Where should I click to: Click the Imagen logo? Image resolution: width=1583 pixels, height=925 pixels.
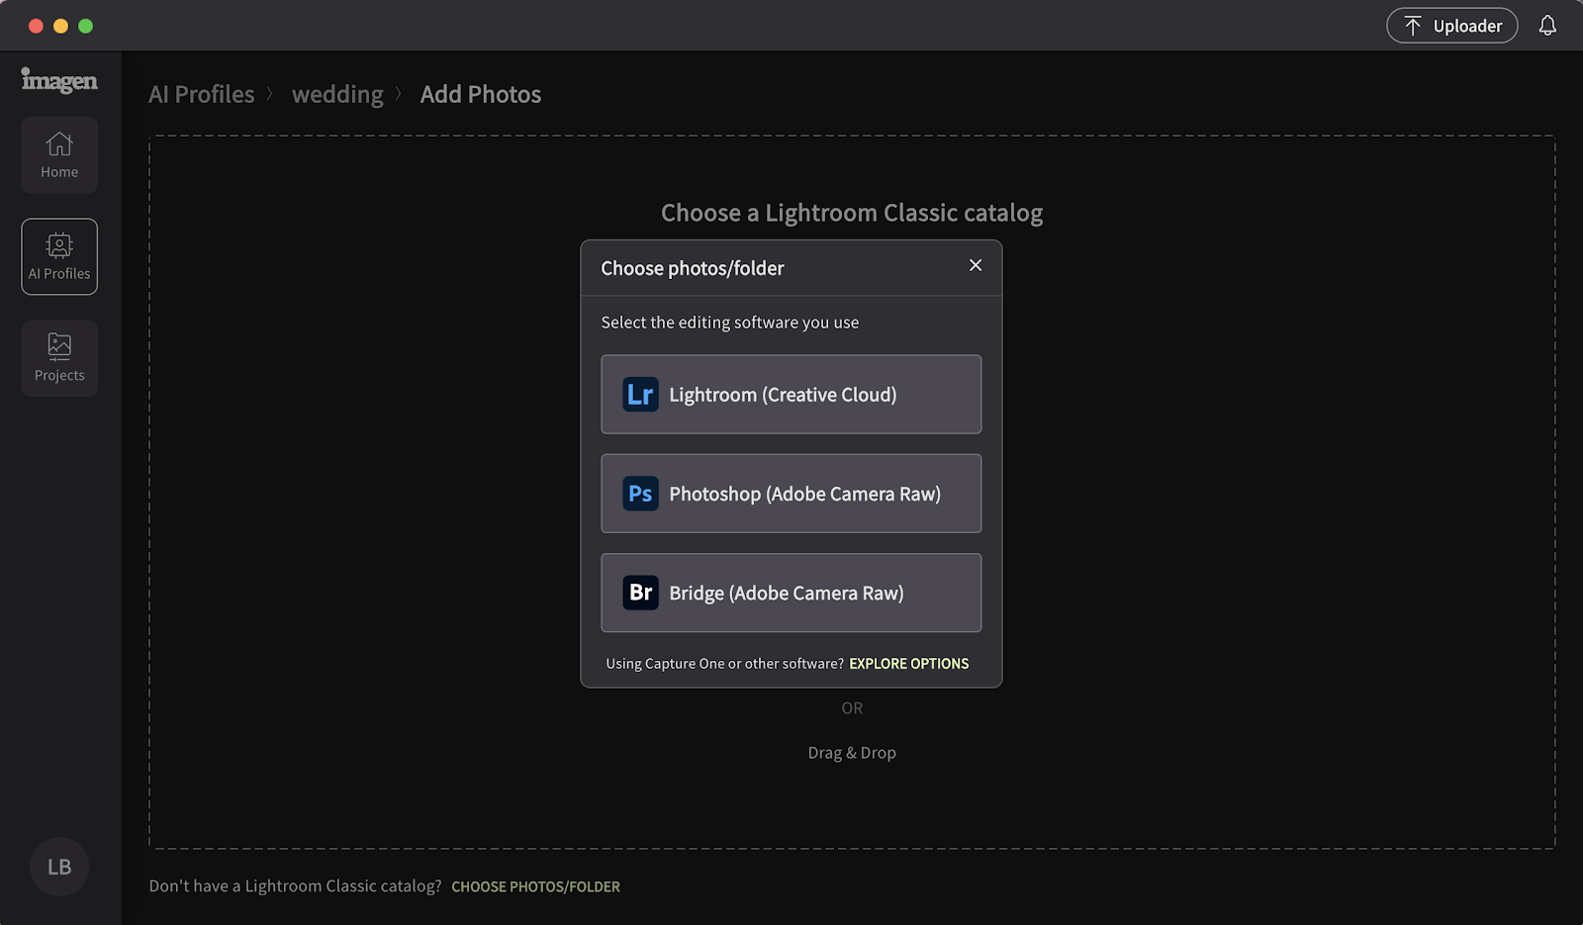[59, 80]
